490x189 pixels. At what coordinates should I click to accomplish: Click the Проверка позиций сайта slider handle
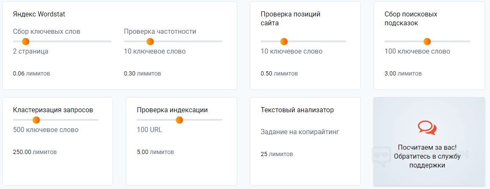tap(284, 41)
